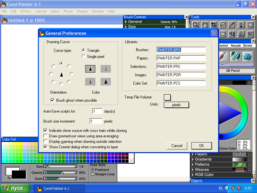Select the Pen tool
Image resolution: width=257 pixels, height=193 pixels.
241,25
